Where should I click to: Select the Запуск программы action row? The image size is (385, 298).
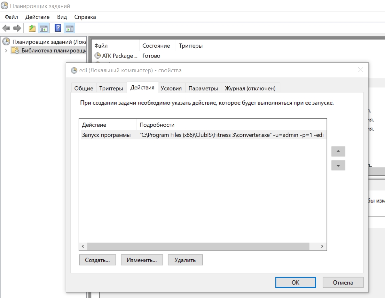click(203, 135)
